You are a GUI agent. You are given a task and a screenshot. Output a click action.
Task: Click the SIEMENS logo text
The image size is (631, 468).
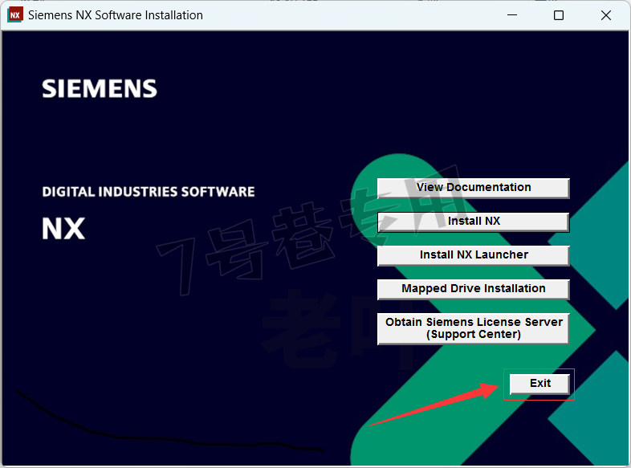tap(100, 88)
